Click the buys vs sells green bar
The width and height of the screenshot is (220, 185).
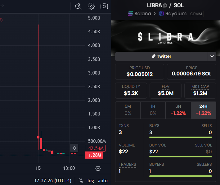(181, 137)
